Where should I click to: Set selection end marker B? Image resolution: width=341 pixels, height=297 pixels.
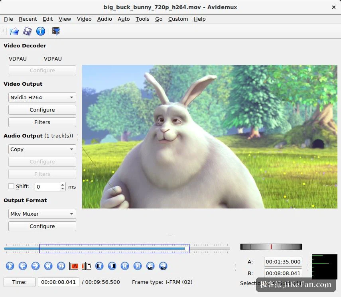[x=87, y=266]
